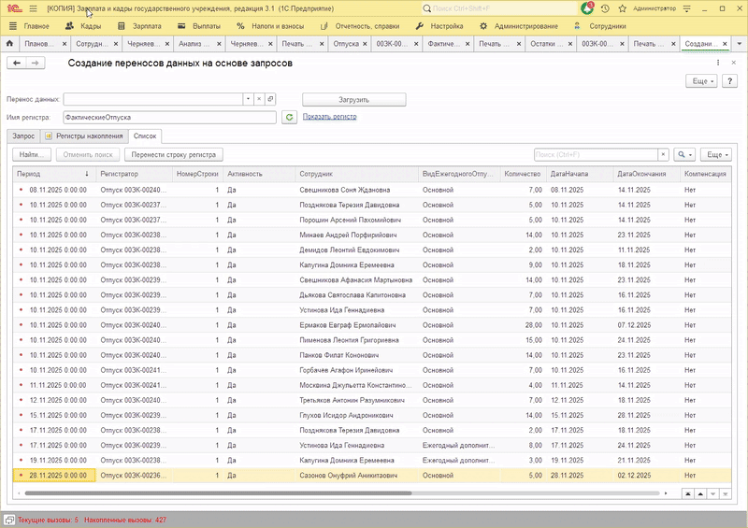Close the Отпуска tab
Screen dimensions: 748x528
click(x=365, y=44)
